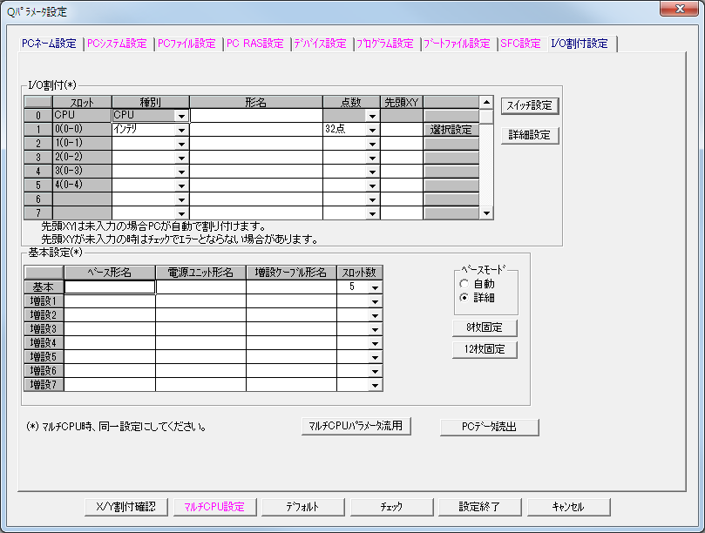Viewport: 705px width, 533px height.
Task: Run チェック to validate parameters
Action: click(x=391, y=507)
